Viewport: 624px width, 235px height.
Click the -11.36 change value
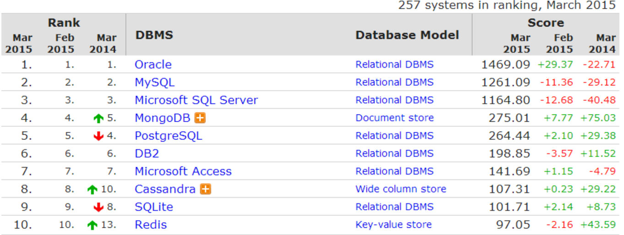(x=556, y=82)
